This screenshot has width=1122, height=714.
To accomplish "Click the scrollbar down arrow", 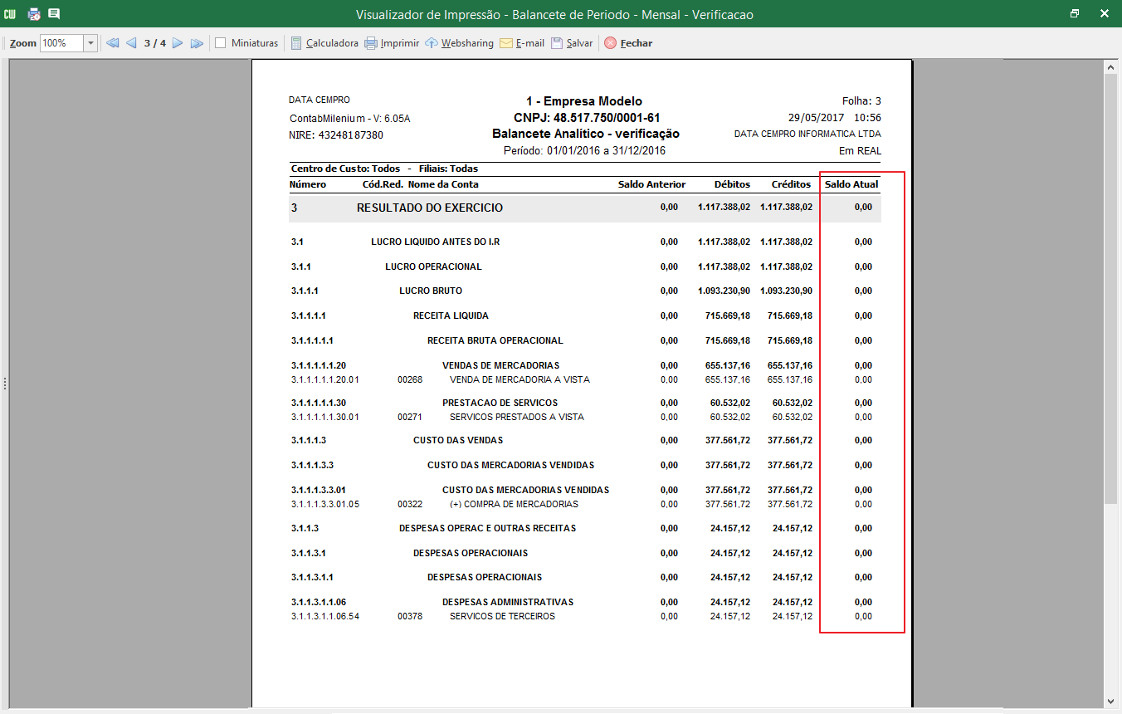I will tap(1111, 702).
